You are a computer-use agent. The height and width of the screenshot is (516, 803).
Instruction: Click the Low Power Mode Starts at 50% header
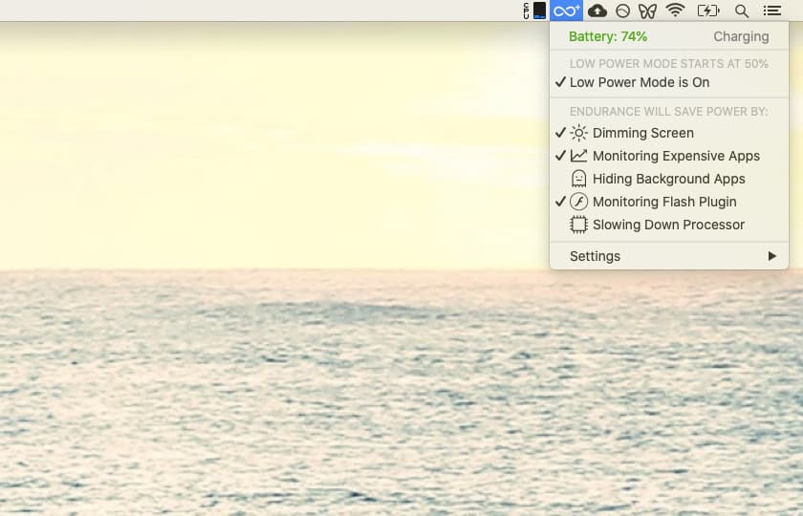pyautogui.click(x=669, y=64)
